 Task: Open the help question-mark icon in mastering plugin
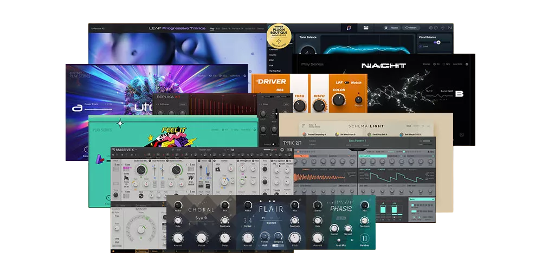[436, 28]
